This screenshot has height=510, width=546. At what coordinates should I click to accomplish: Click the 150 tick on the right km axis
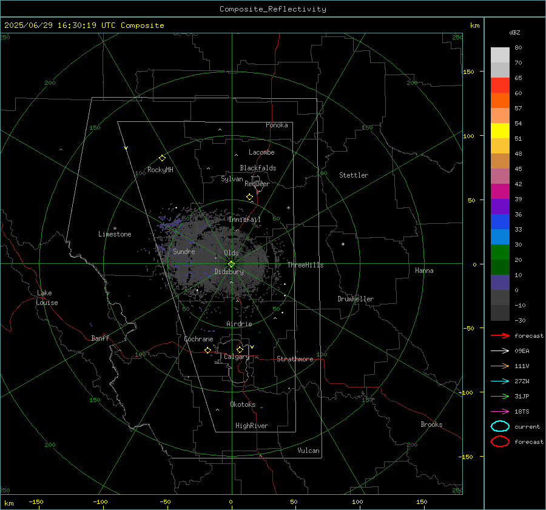[469, 72]
